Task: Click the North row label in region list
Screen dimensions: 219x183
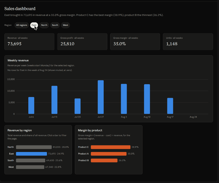Action: click(x=11, y=147)
